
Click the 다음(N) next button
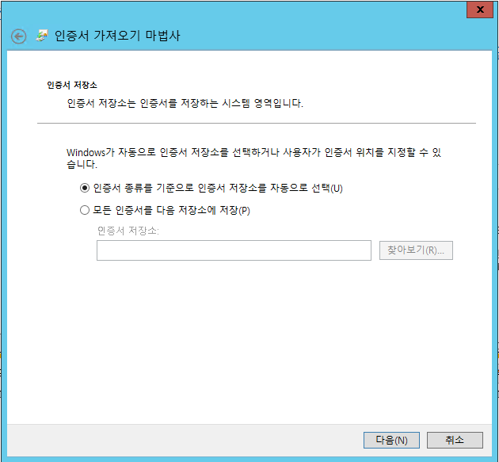point(391,440)
